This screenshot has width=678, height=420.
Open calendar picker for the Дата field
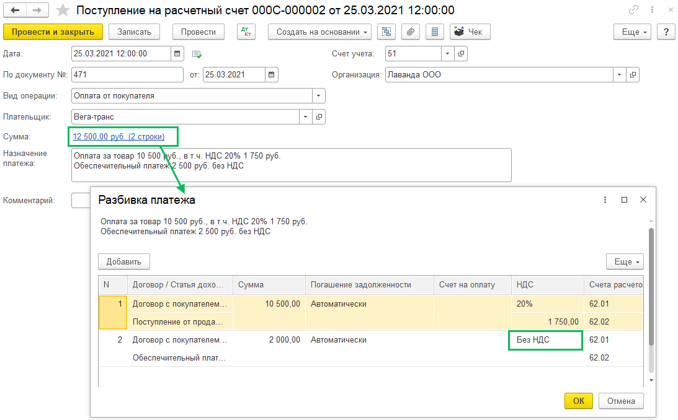pos(177,53)
